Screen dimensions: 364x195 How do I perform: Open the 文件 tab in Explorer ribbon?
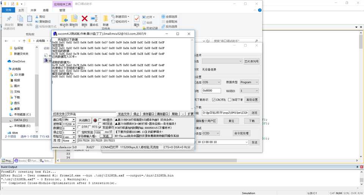8,10
